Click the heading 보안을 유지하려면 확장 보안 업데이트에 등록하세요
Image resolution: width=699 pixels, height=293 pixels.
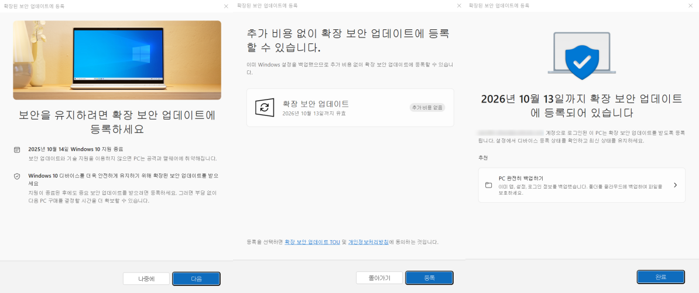(x=117, y=122)
